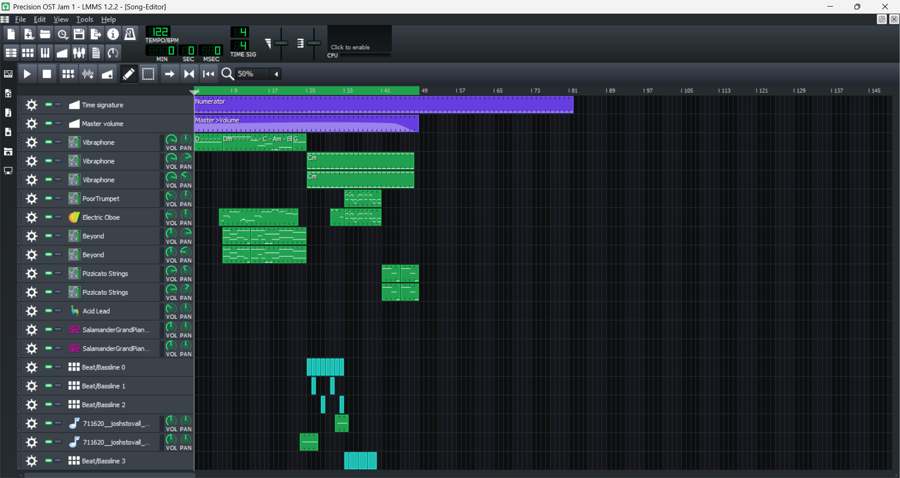Open Time signature track gear menu

31,105
